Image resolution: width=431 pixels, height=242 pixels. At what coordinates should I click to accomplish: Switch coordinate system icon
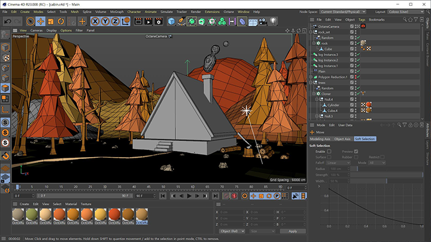point(126,21)
